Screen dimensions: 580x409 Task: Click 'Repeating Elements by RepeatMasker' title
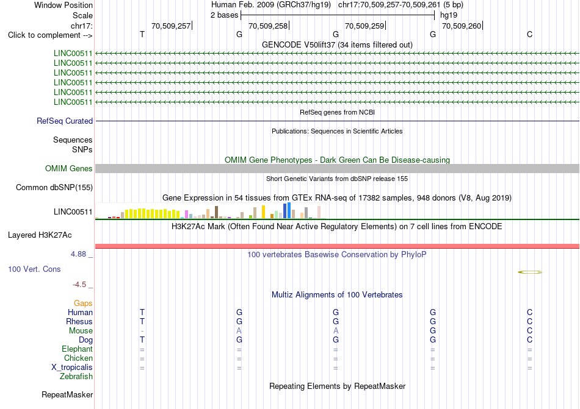[x=337, y=386]
